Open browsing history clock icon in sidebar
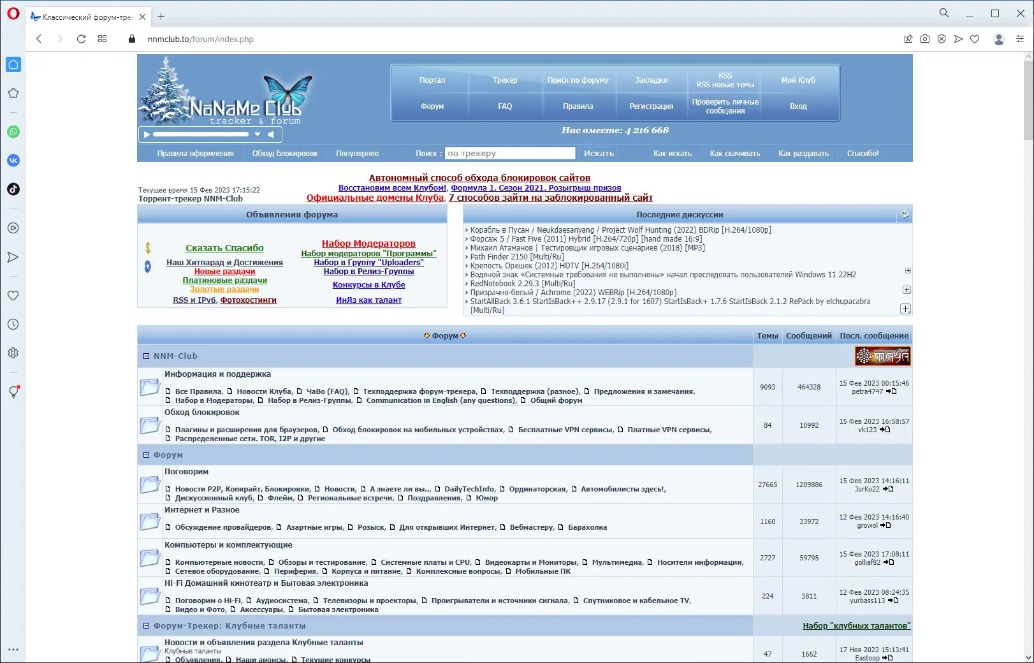 (13, 324)
